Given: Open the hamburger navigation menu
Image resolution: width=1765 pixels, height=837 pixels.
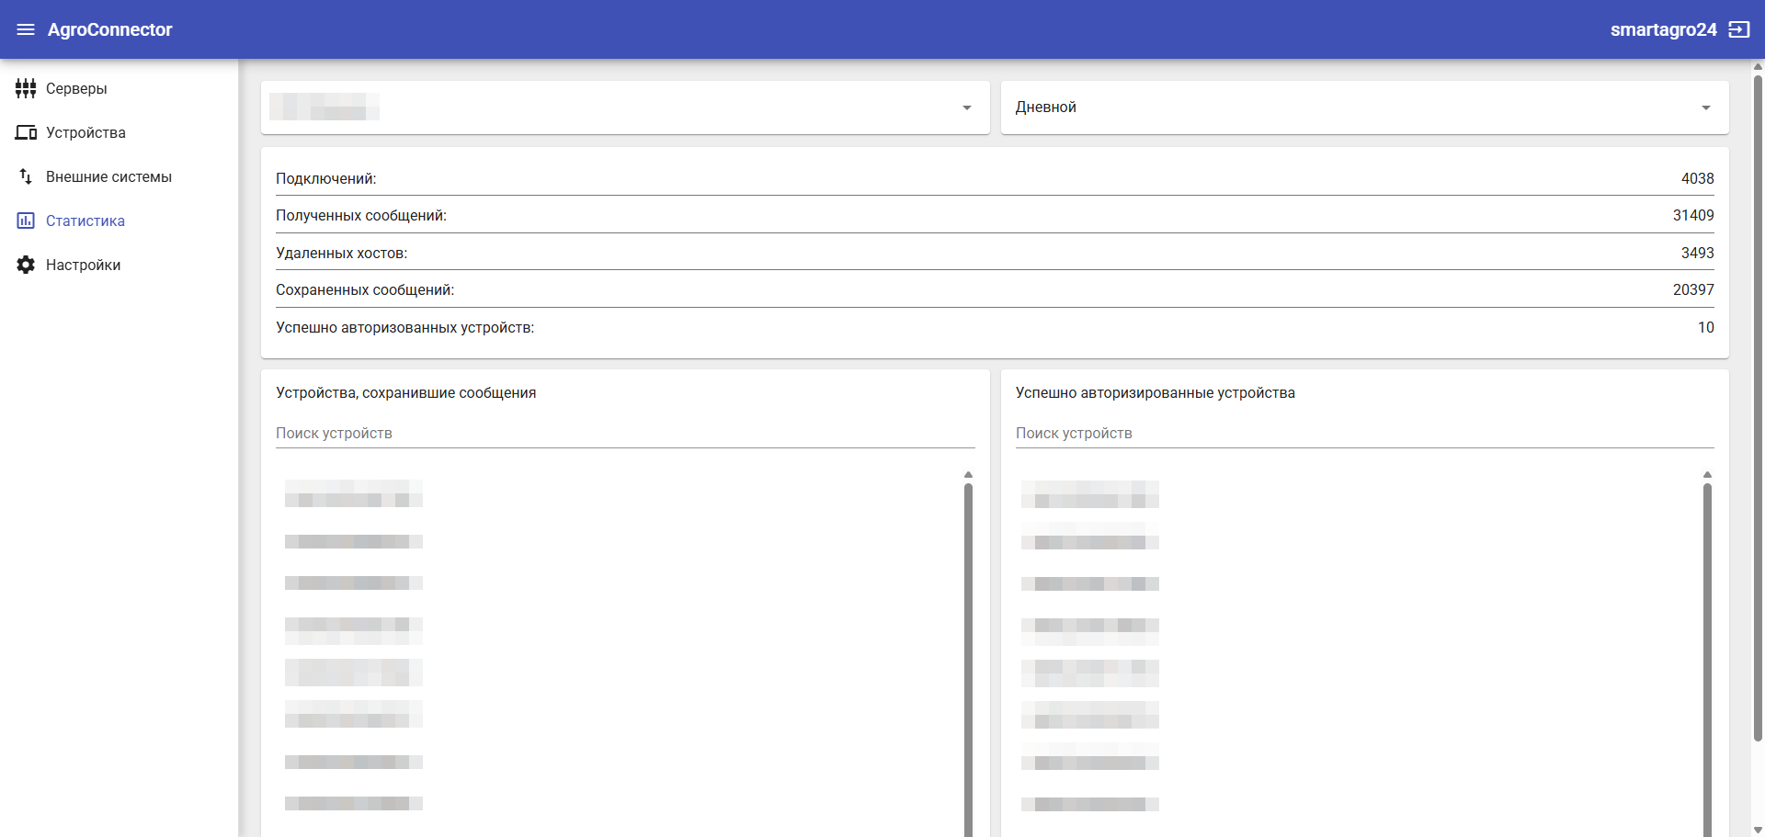Looking at the screenshot, I should click(26, 29).
